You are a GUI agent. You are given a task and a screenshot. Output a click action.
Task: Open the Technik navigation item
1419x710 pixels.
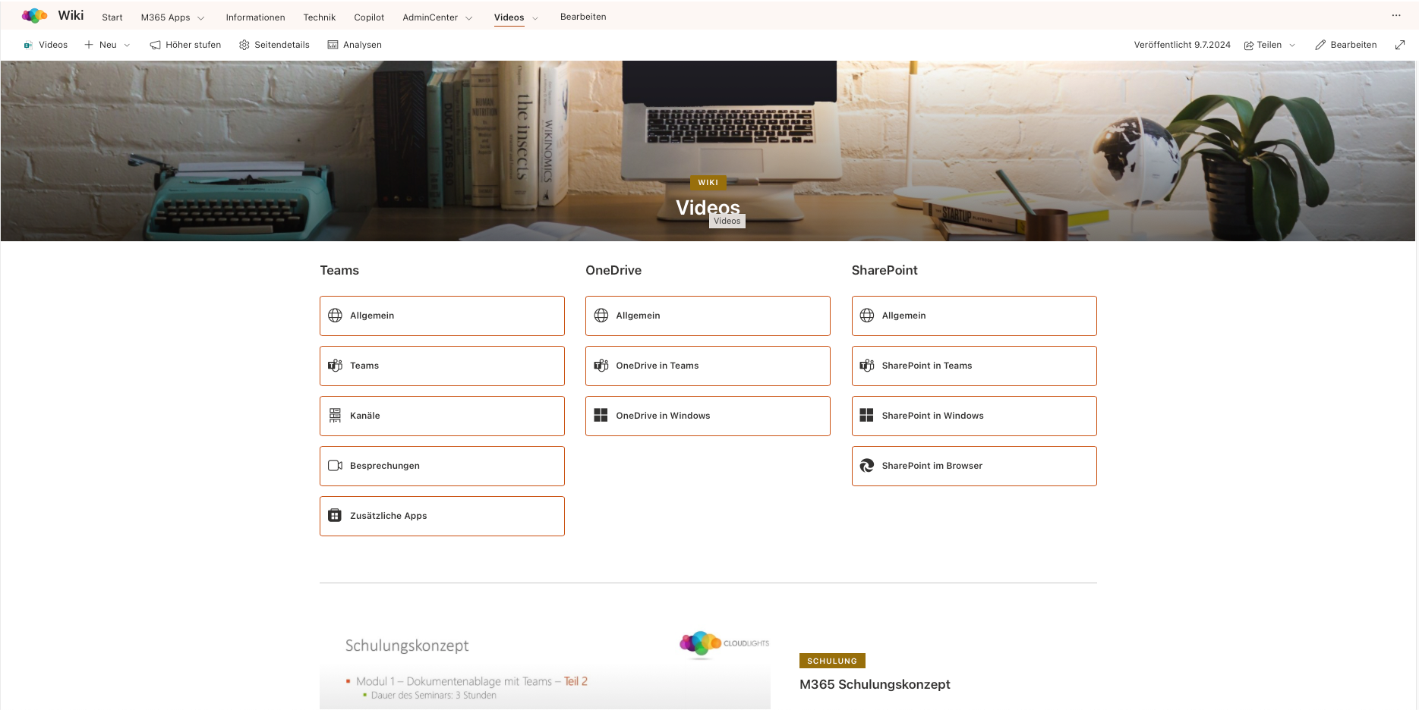pos(320,17)
